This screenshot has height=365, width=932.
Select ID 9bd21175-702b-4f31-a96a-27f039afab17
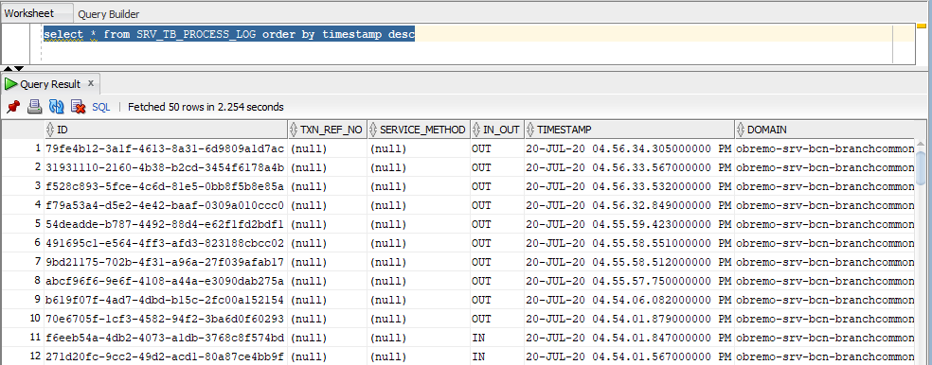pos(165,262)
